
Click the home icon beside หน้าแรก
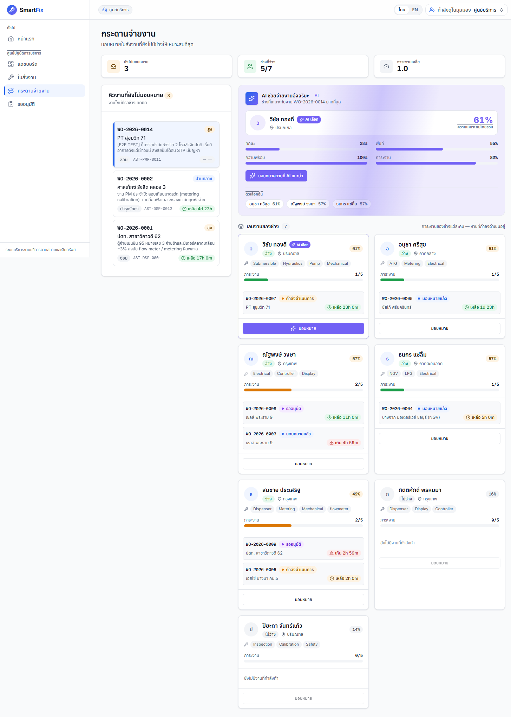[11, 39]
